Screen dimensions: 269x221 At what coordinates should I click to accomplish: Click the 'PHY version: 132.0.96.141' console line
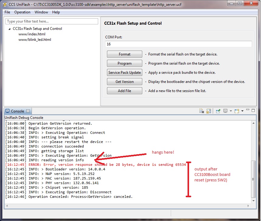(x=52, y=183)
